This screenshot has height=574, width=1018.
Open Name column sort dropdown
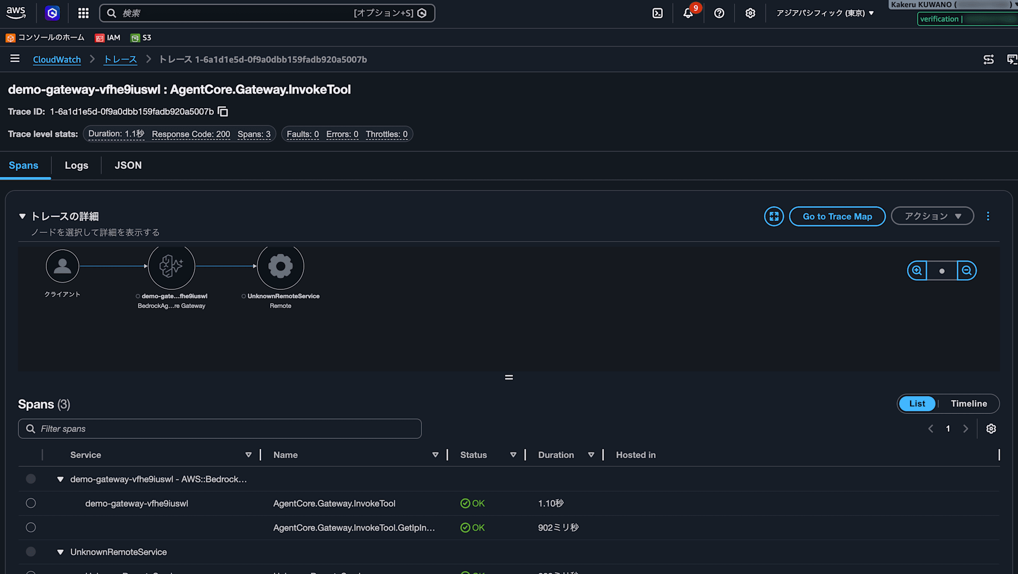(435, 455)
